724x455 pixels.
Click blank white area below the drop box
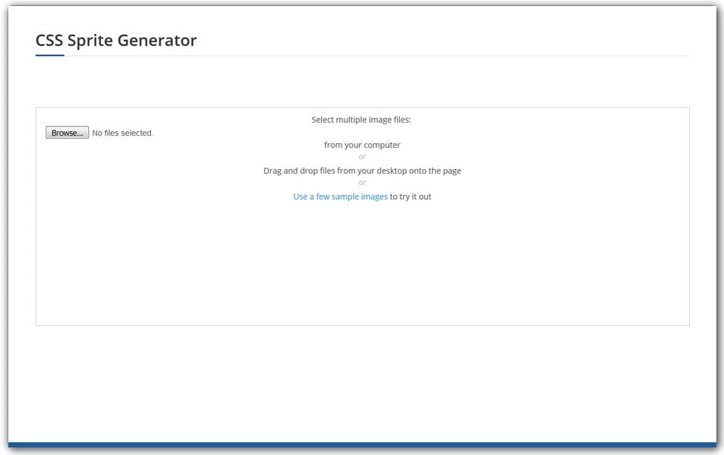click(x=362, y=379)
